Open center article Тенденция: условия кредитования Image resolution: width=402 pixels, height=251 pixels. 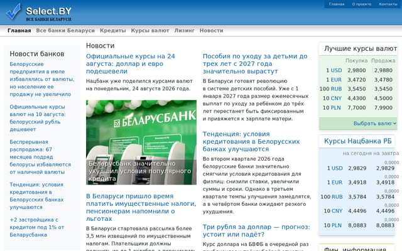[x=251, y=141]
